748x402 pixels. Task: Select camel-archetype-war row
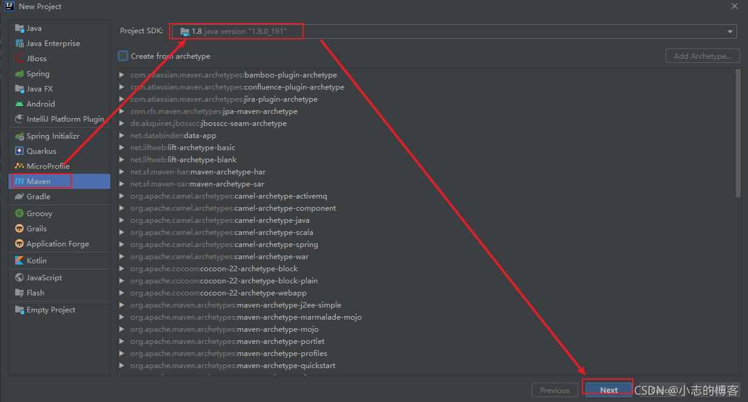(426, 257)
